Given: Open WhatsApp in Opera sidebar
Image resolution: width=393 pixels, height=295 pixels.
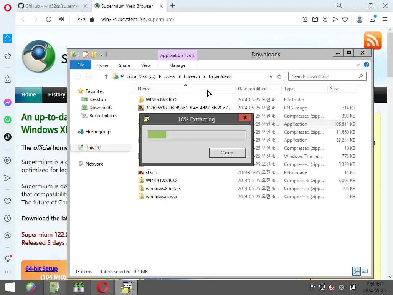Looking at the screenshot, I should pyautogui.click(x=8, y=120).
